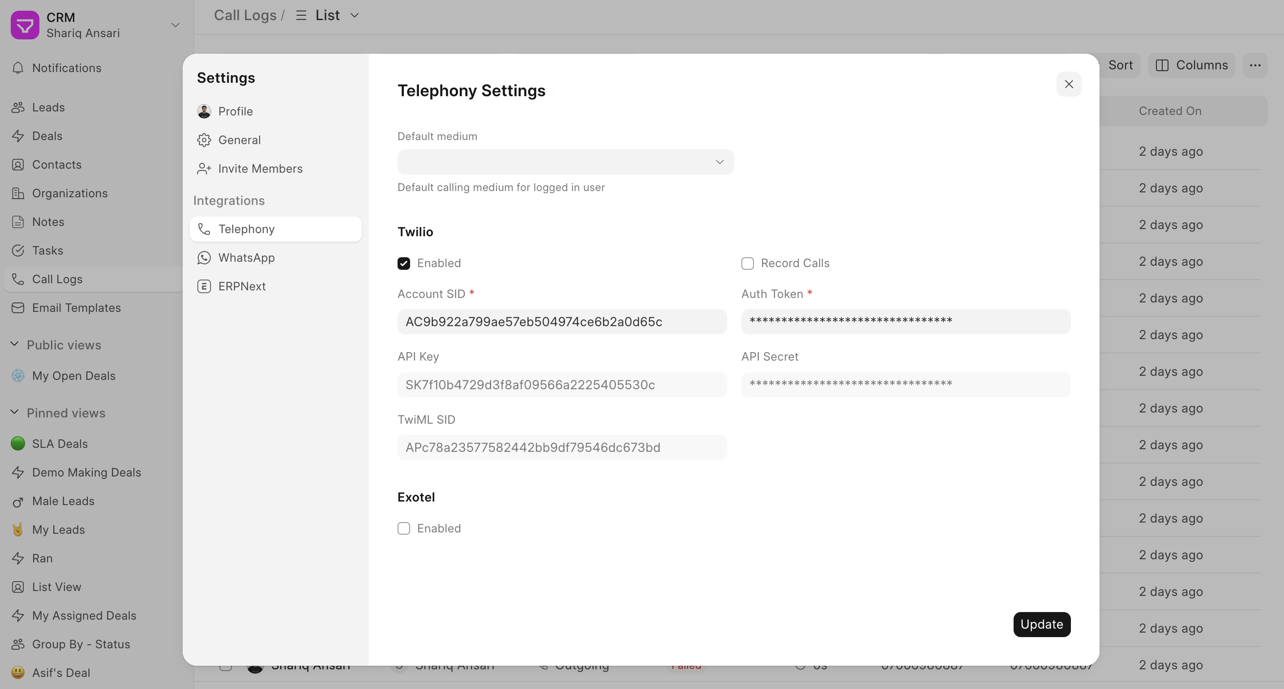Uncheck the Twilio Enabled checkbox

[x=404, y=263]
